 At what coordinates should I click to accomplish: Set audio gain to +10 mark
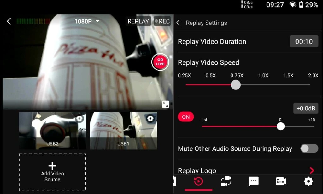tap(311, 120)
